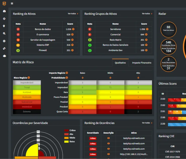Screen dimensions: 186x159
Task: Click the result bar of scan 2163
Action: [x=177, y=100]
